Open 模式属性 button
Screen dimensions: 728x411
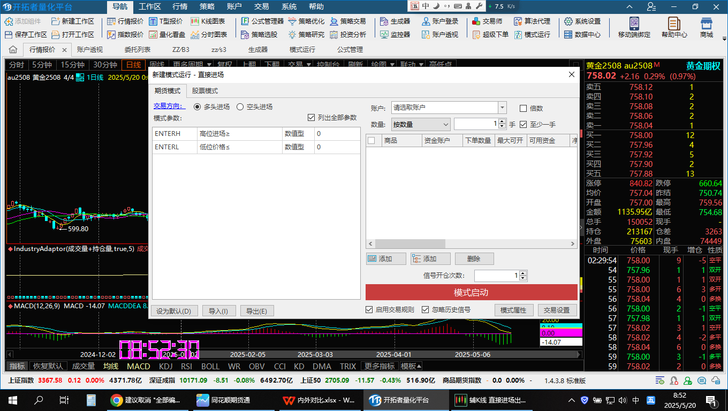(x=513, y=310)
